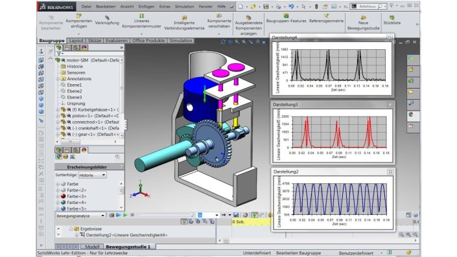This screenshot has height=257, width=457.
Task: Open ConfigurationManager tab icon above tree
Action: click(x=76, y=47)
